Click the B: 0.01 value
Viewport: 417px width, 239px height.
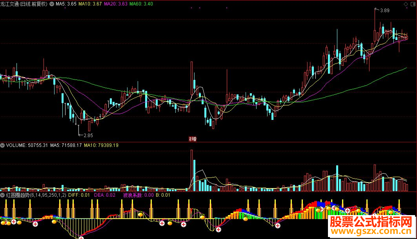tap(163, 195)
